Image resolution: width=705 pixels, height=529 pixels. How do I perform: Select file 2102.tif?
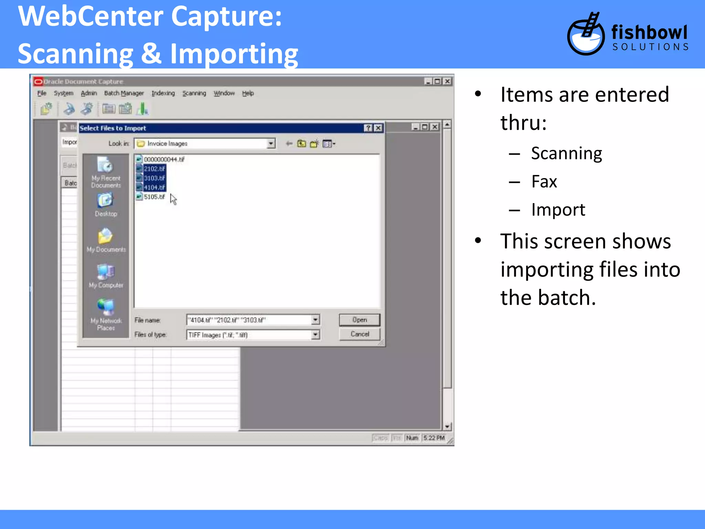point(151,169)
